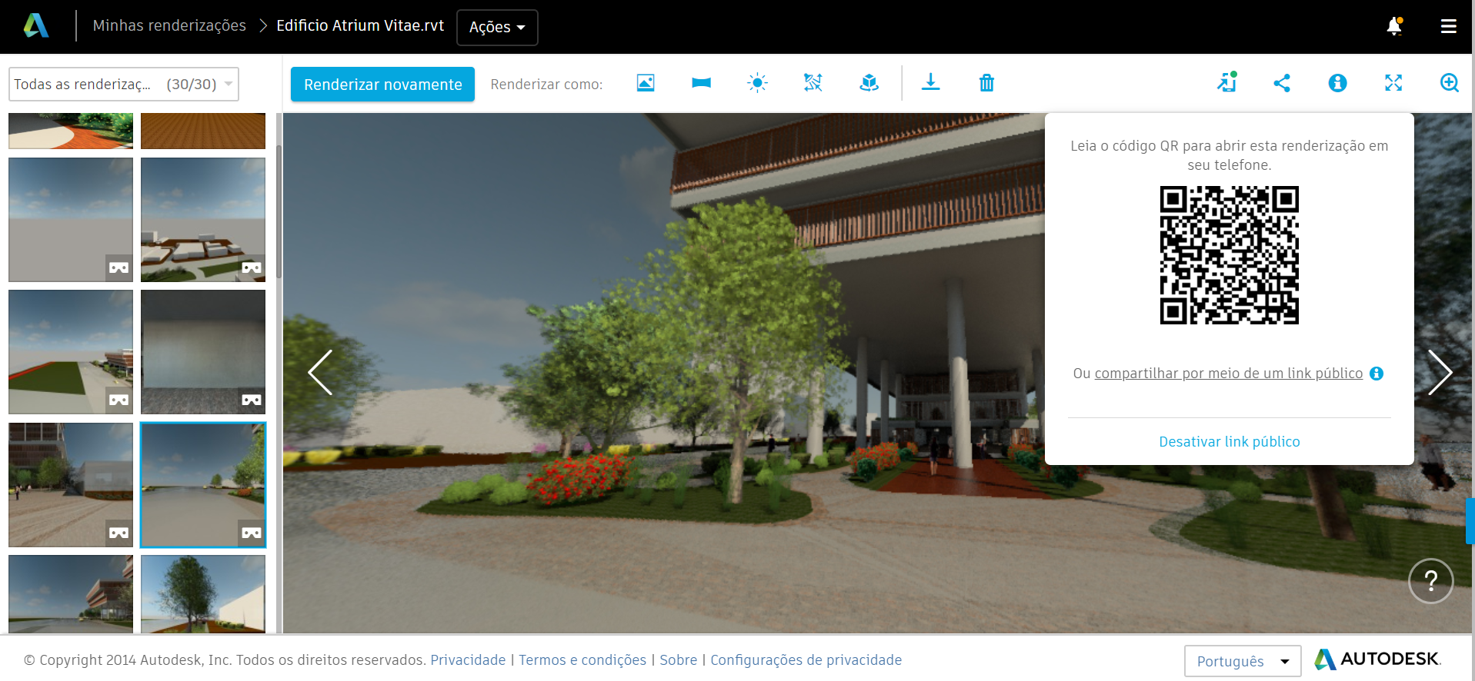Click compartilhar por meio de um link público
The image size is (1475, 681).
coord(1228,374)
